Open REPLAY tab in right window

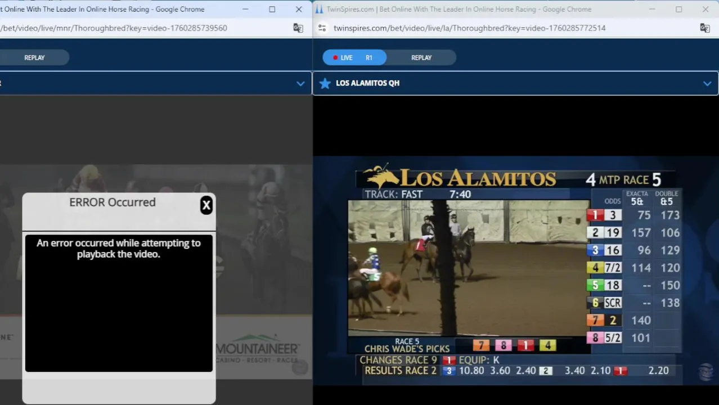[x=421, y=57]
